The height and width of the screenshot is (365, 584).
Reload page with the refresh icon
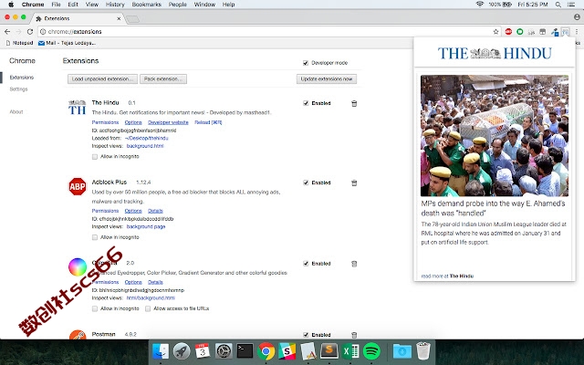[x=30, y=32]
